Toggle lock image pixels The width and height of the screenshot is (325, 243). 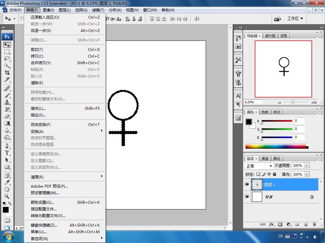pos(264,174)
